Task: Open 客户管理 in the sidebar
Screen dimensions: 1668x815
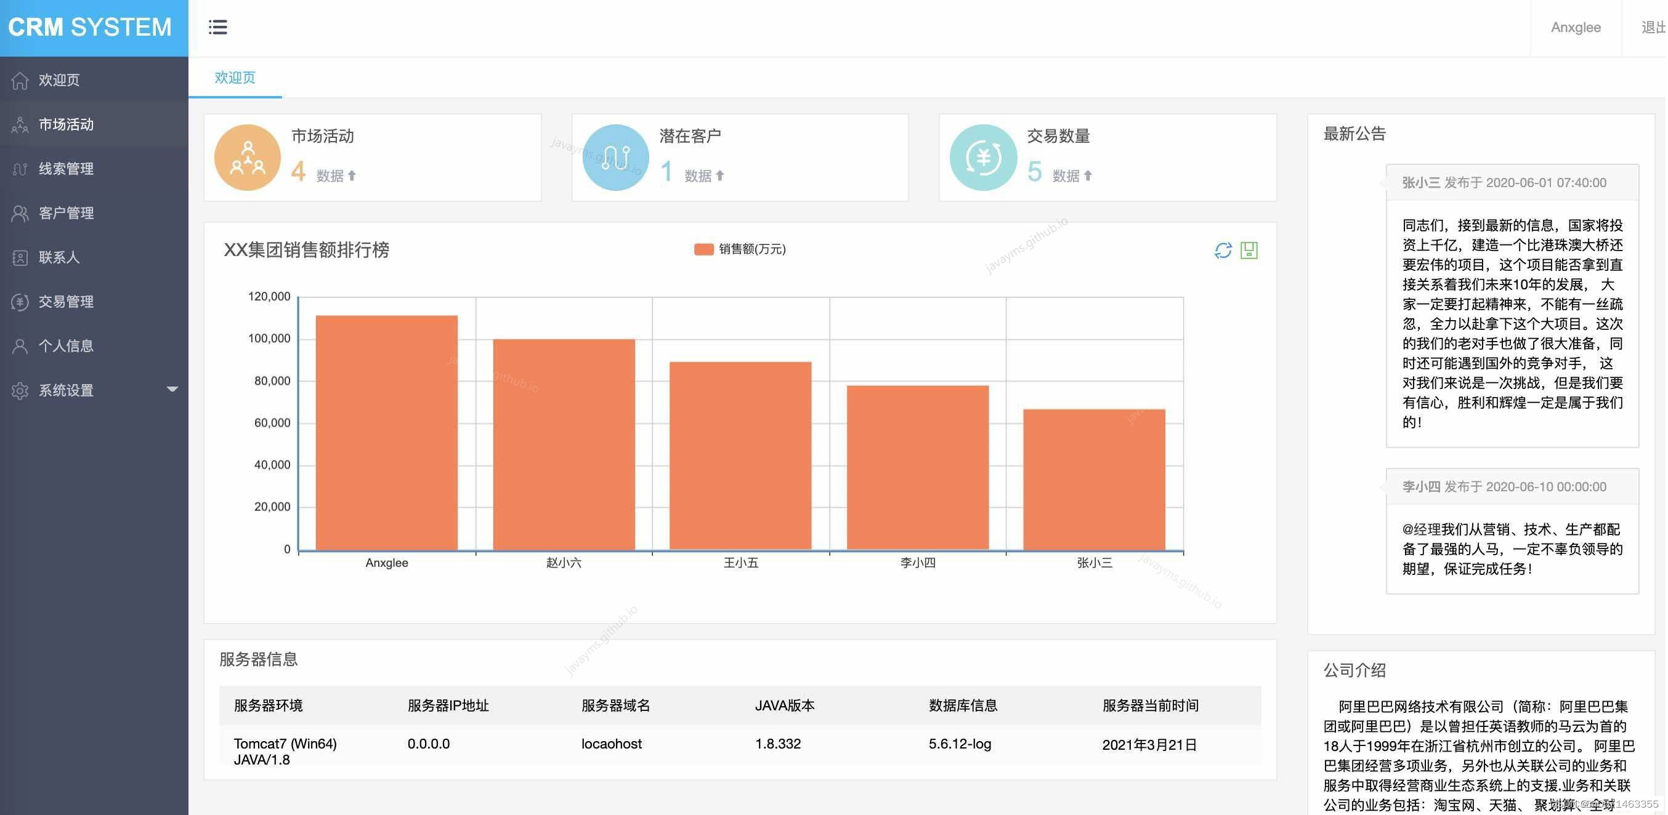Action: (66, 213)
